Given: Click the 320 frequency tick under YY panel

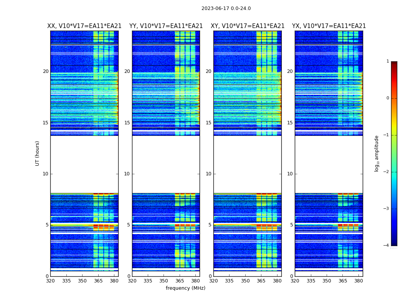Looking at the screenshot, I should click(x=132, y=281).
